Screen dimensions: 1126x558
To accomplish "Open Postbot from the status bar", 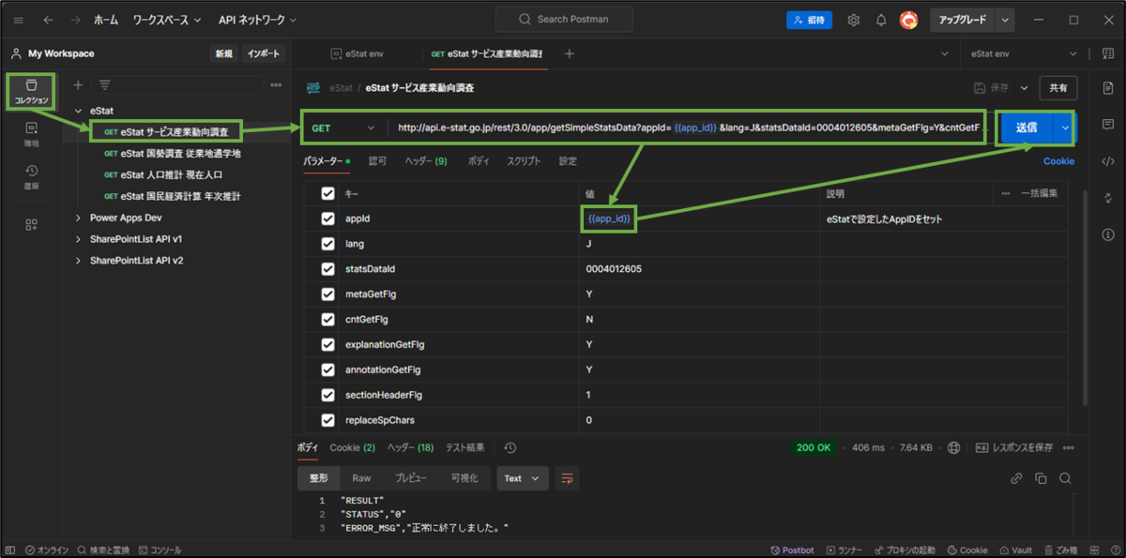I will pos(792,550).
